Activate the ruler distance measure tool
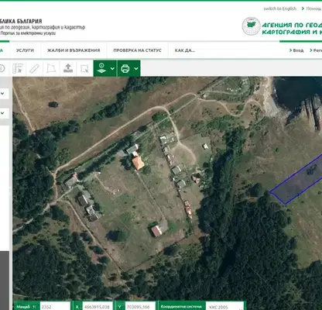Viewport: 322px width, 310px height. [34, 68]
